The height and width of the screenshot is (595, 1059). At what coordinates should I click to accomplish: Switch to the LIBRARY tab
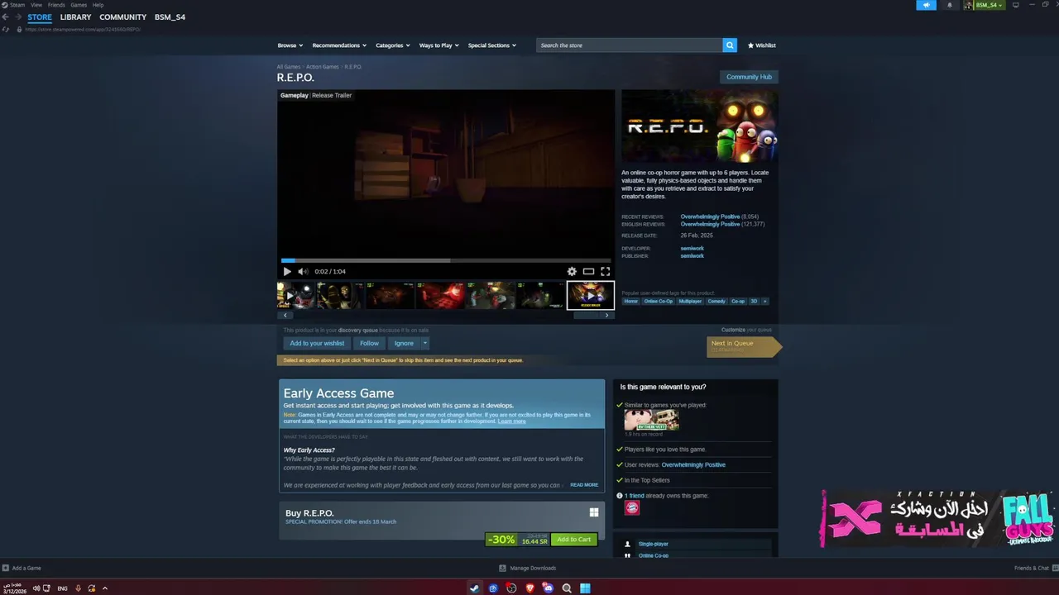75,17
